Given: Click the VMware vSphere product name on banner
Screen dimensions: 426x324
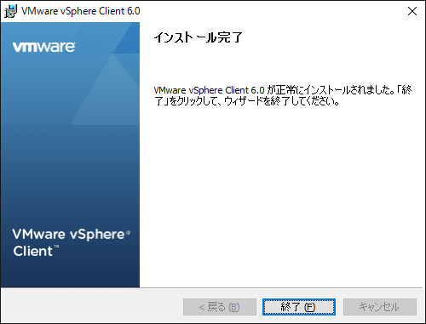Looking at the screenshot, I should [x=68, y=235].
